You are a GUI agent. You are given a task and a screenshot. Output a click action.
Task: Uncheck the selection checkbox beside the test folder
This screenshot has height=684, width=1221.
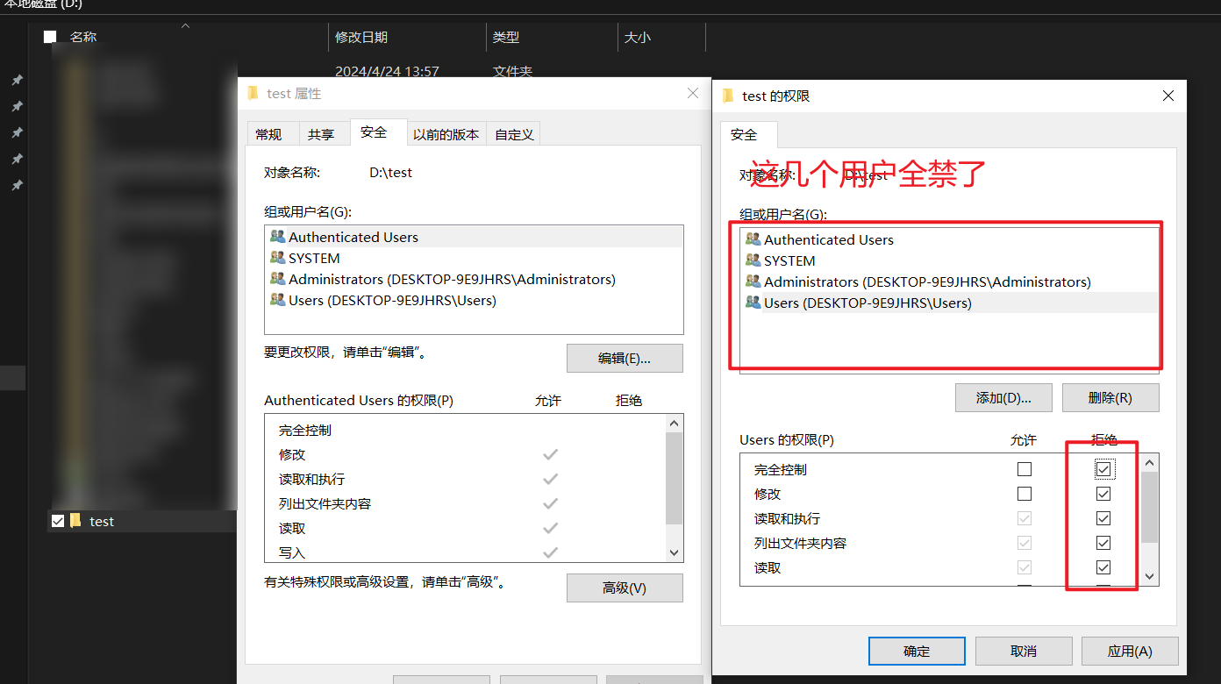point(57,520)
